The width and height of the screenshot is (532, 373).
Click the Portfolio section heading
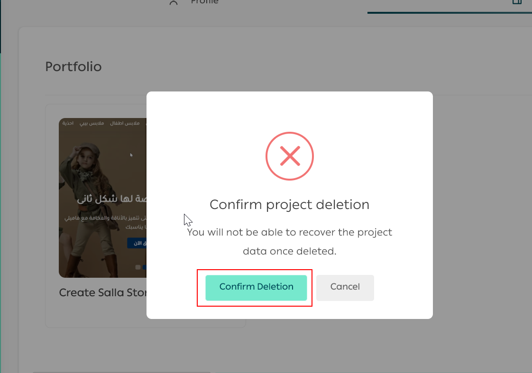73,67
